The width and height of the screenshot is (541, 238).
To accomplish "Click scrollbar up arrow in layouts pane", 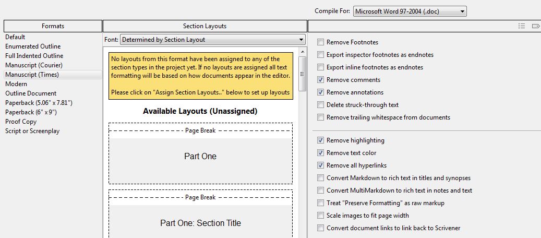I will 302,52.
